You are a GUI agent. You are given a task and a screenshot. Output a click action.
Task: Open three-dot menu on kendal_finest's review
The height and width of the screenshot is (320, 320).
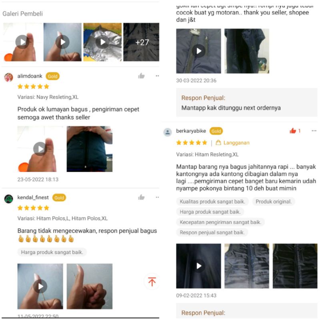click(x=157, y=197)
